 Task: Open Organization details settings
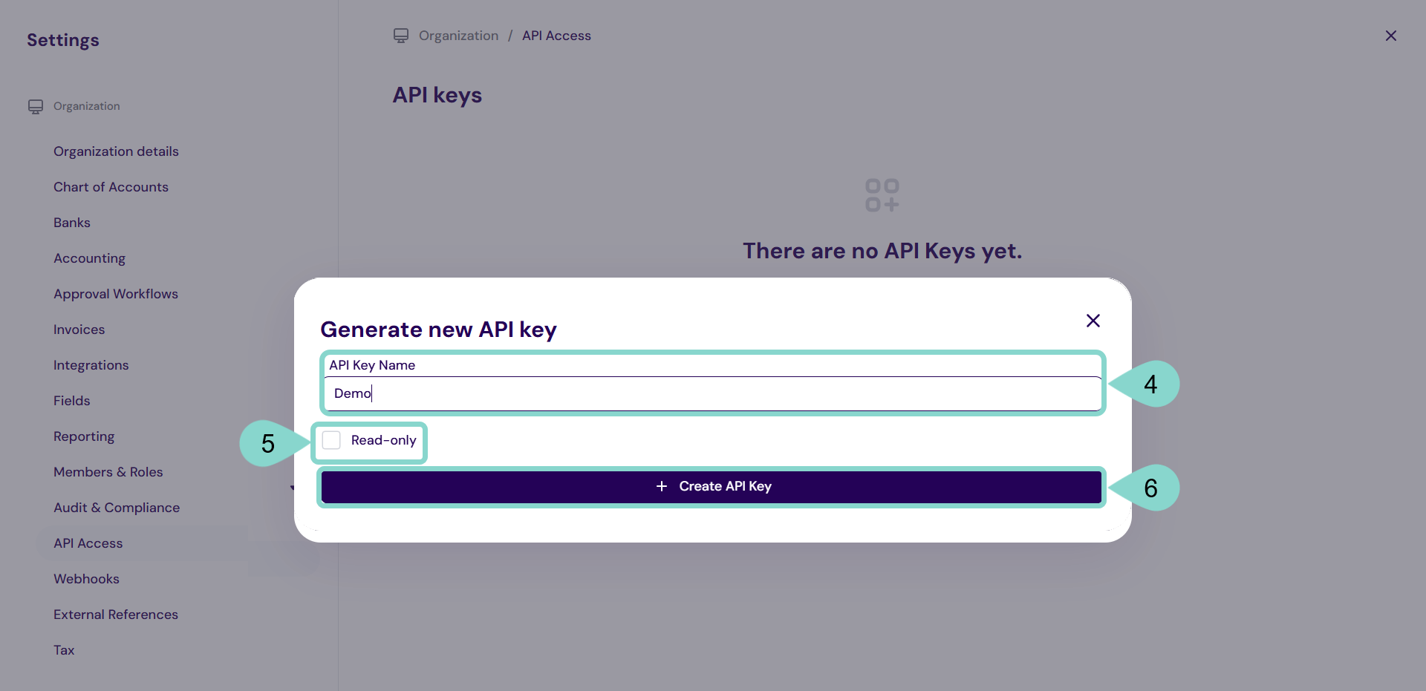tap(116, 151)
